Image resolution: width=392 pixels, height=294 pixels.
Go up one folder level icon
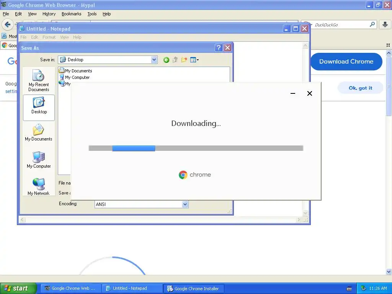pyautogui.click(x=175, y=60)
